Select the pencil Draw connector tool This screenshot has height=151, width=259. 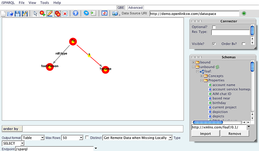[50, 14]
